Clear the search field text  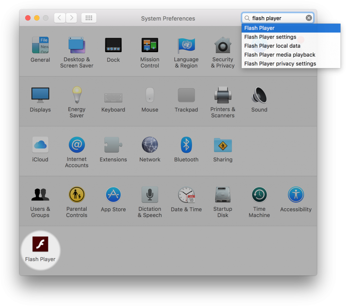pyautogui.click(x=309, y=18)
